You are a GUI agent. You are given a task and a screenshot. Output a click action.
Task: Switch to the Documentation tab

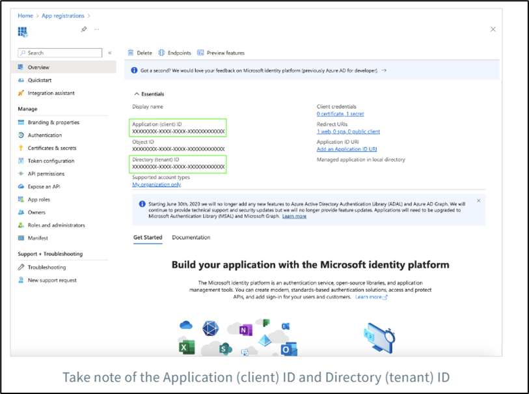tap(191, 237)
